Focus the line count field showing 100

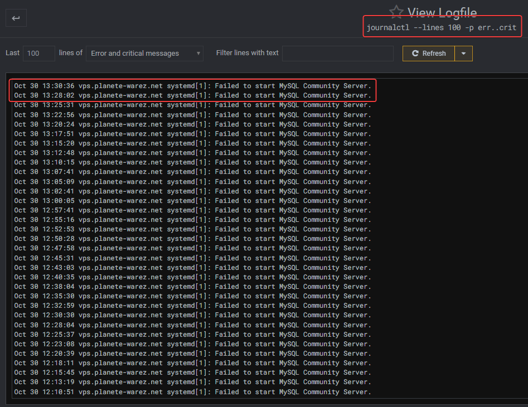tap(39, 54)
